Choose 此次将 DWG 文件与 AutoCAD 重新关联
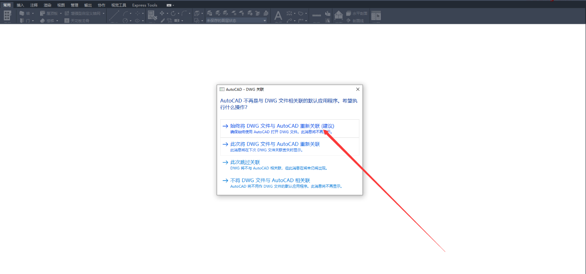This screenshot has width=586, height=274. click(x=289, y=146)
